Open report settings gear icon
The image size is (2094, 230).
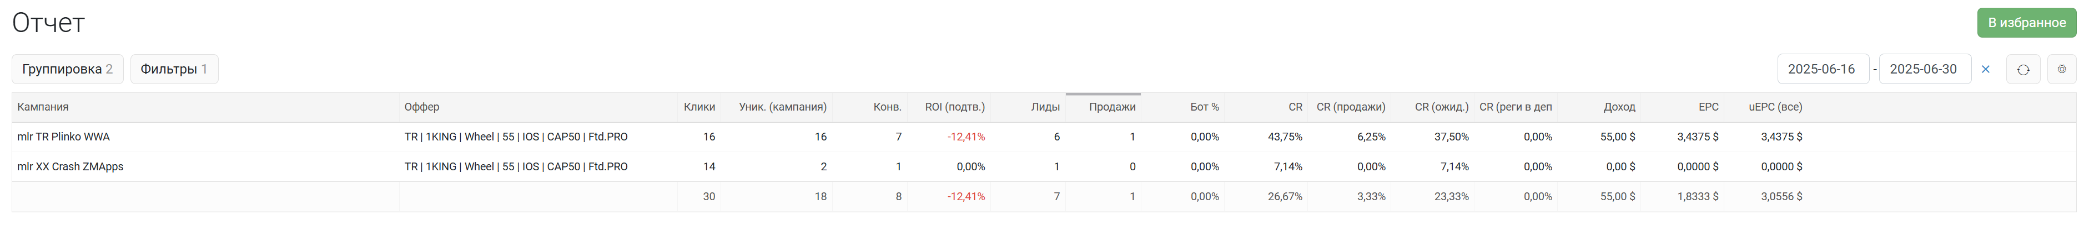click(x=2061, y=70)
